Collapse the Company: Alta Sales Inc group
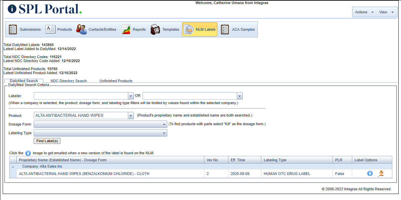The height and width of the screenshot is (200, 401). (13, 166)
